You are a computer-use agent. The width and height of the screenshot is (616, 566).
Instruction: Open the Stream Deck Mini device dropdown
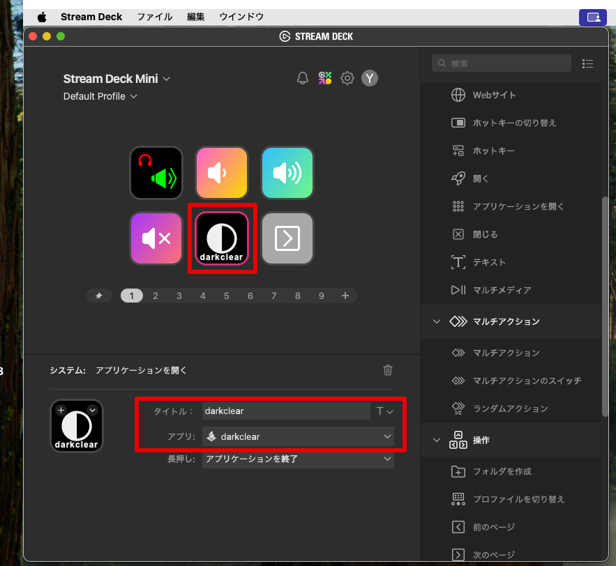pos(117,79)
